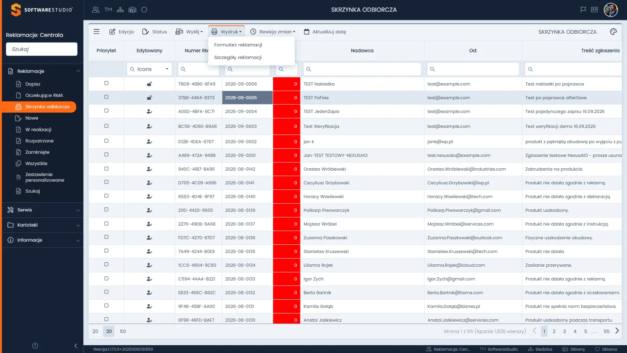Collapse the Reklamacje sidebar section

[43, 71]
